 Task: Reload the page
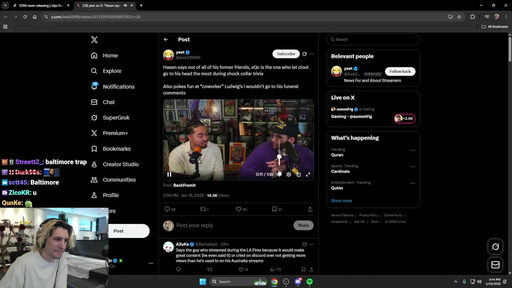pos(25,17)
